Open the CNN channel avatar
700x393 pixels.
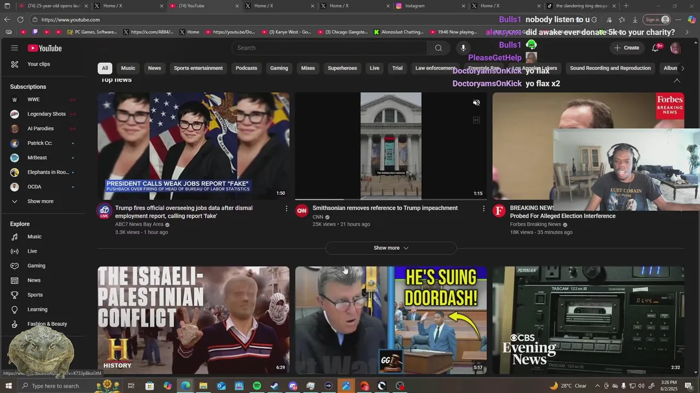[302, 211]
